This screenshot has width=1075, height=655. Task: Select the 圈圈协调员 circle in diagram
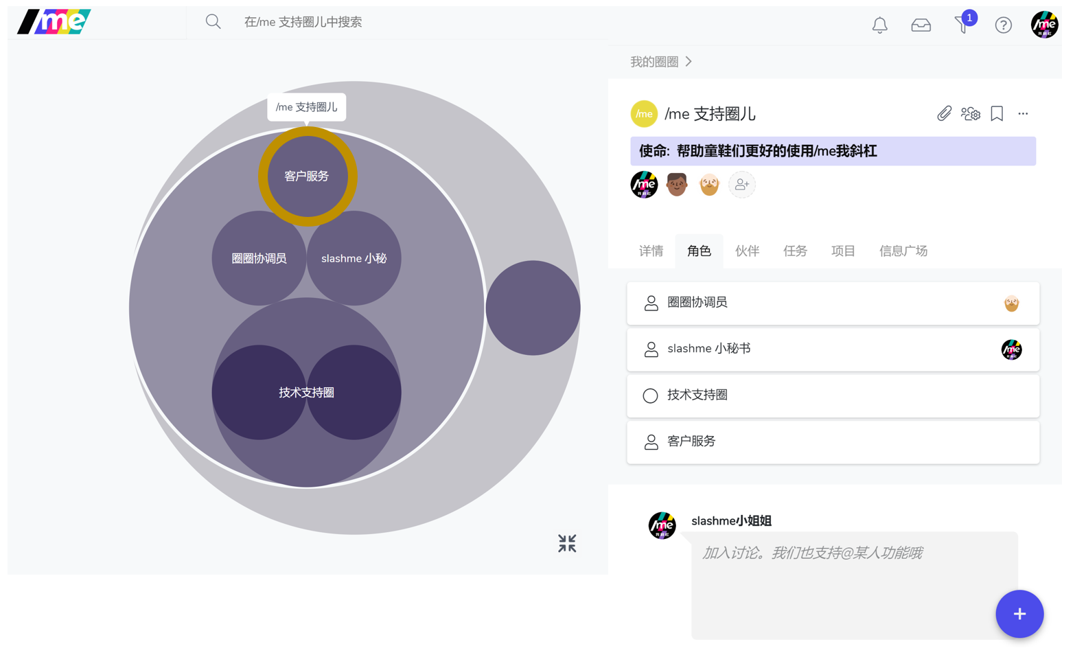[259, 258]
